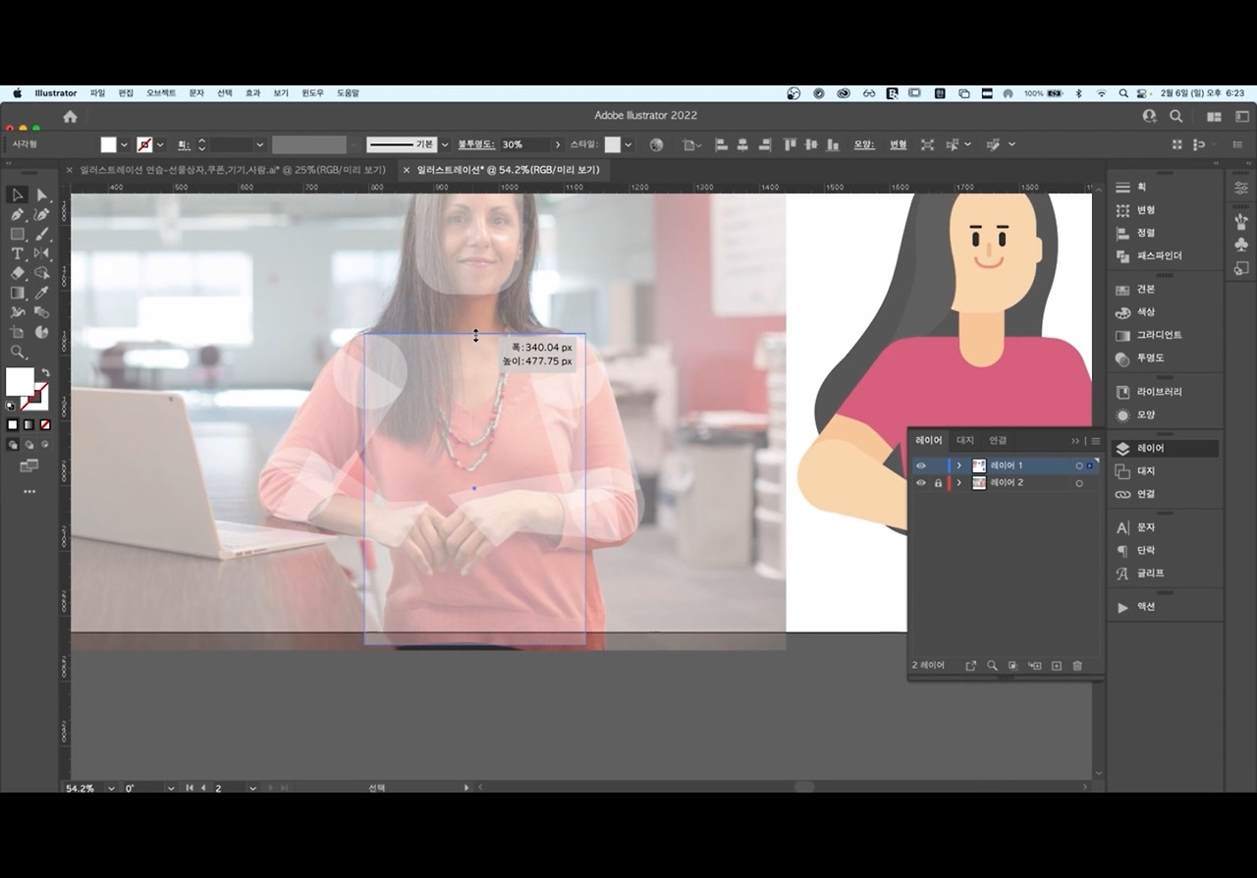Switch to the 대지 tab in Layers panel
This screenshot has height=878, width=1257.
click(x=965, y=441)
